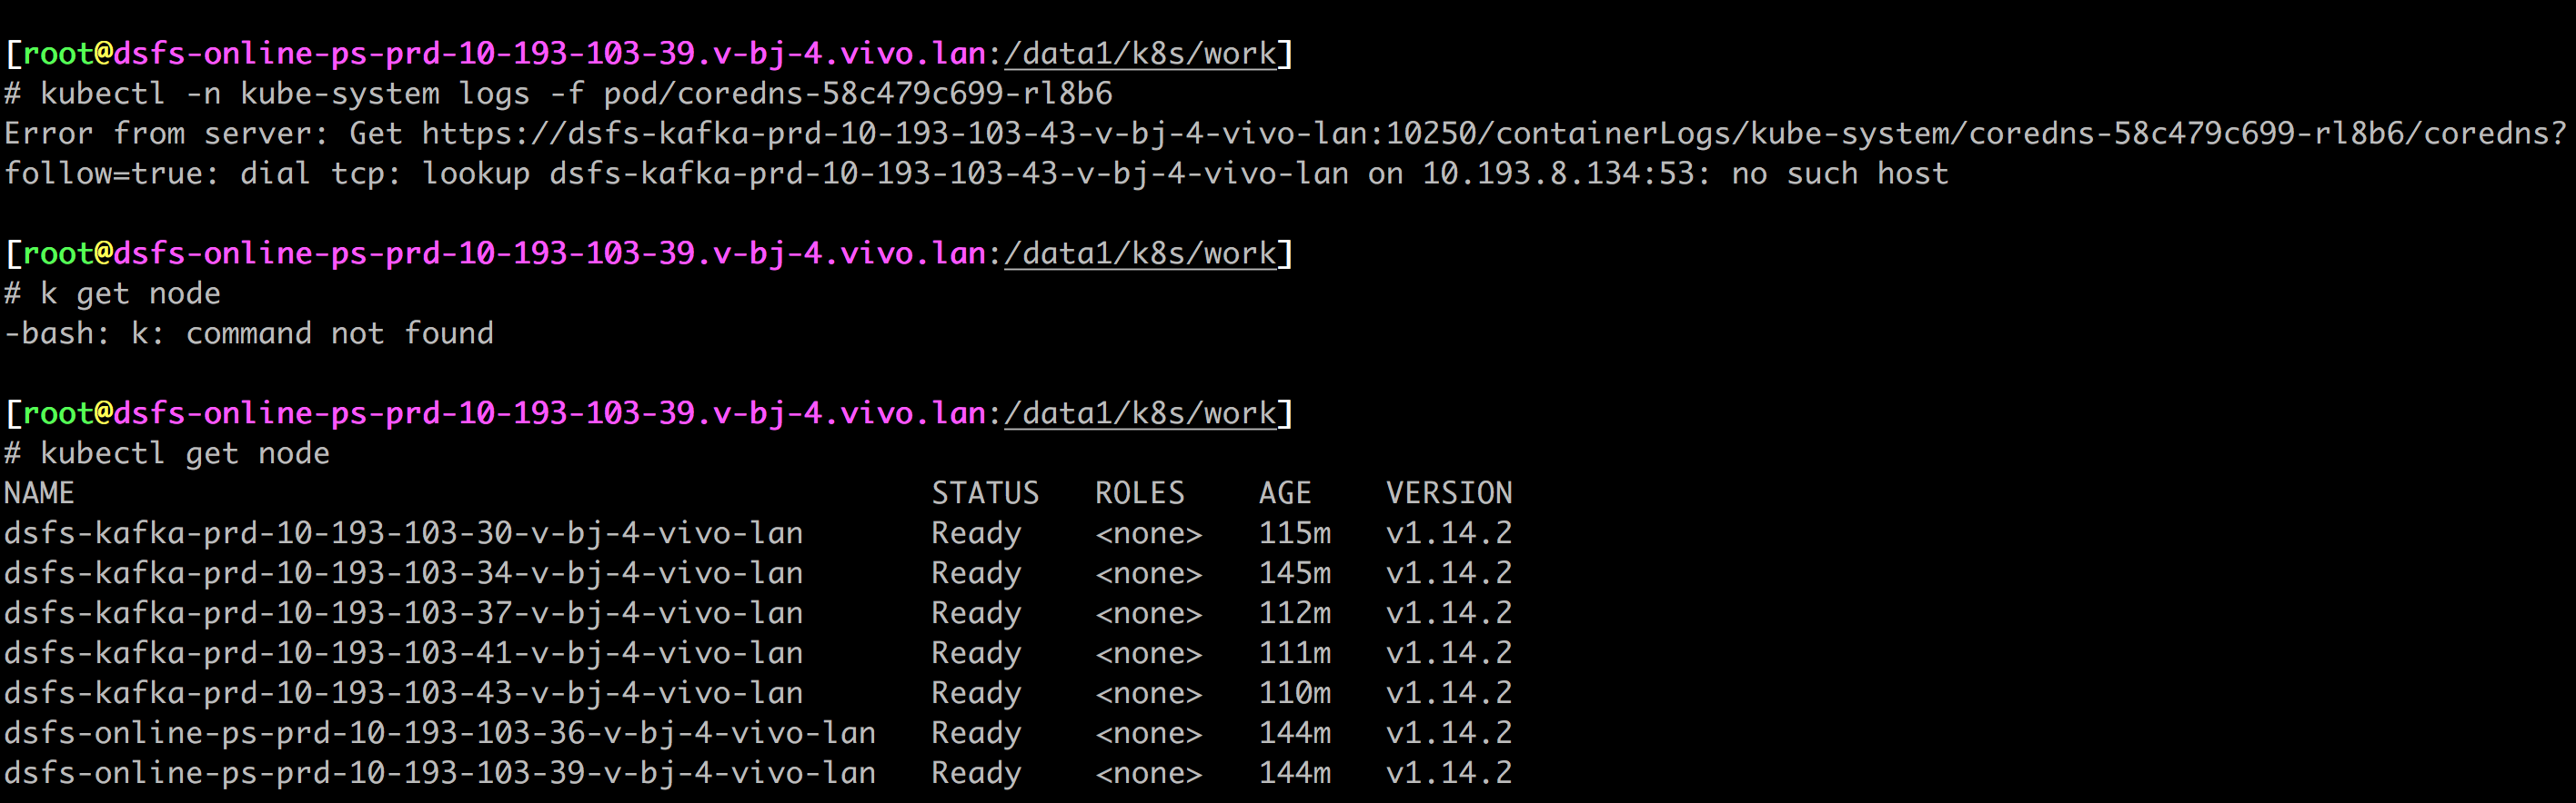The width and height of the screenshot is (2576, 803).
Task: Click node name dsfs-kafka-prd-10-193-103-43-v-bj-4-vivo-lan in table
Action: pyautogui.click(x=403, y=693)
